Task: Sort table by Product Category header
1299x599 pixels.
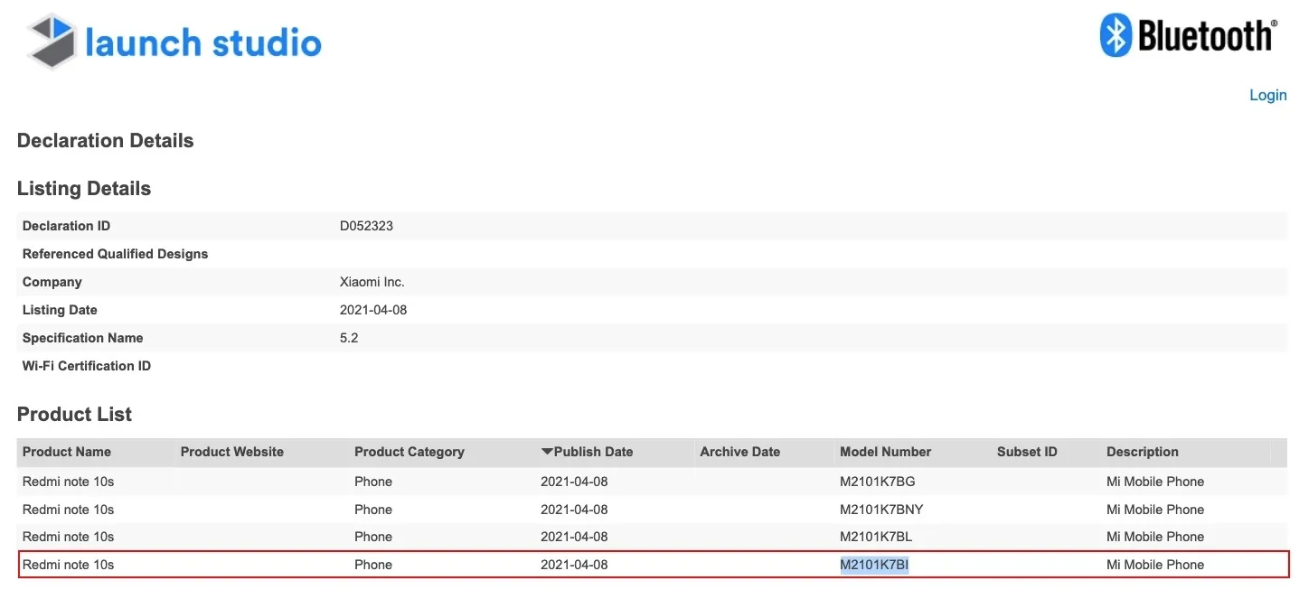Action: 409,452
